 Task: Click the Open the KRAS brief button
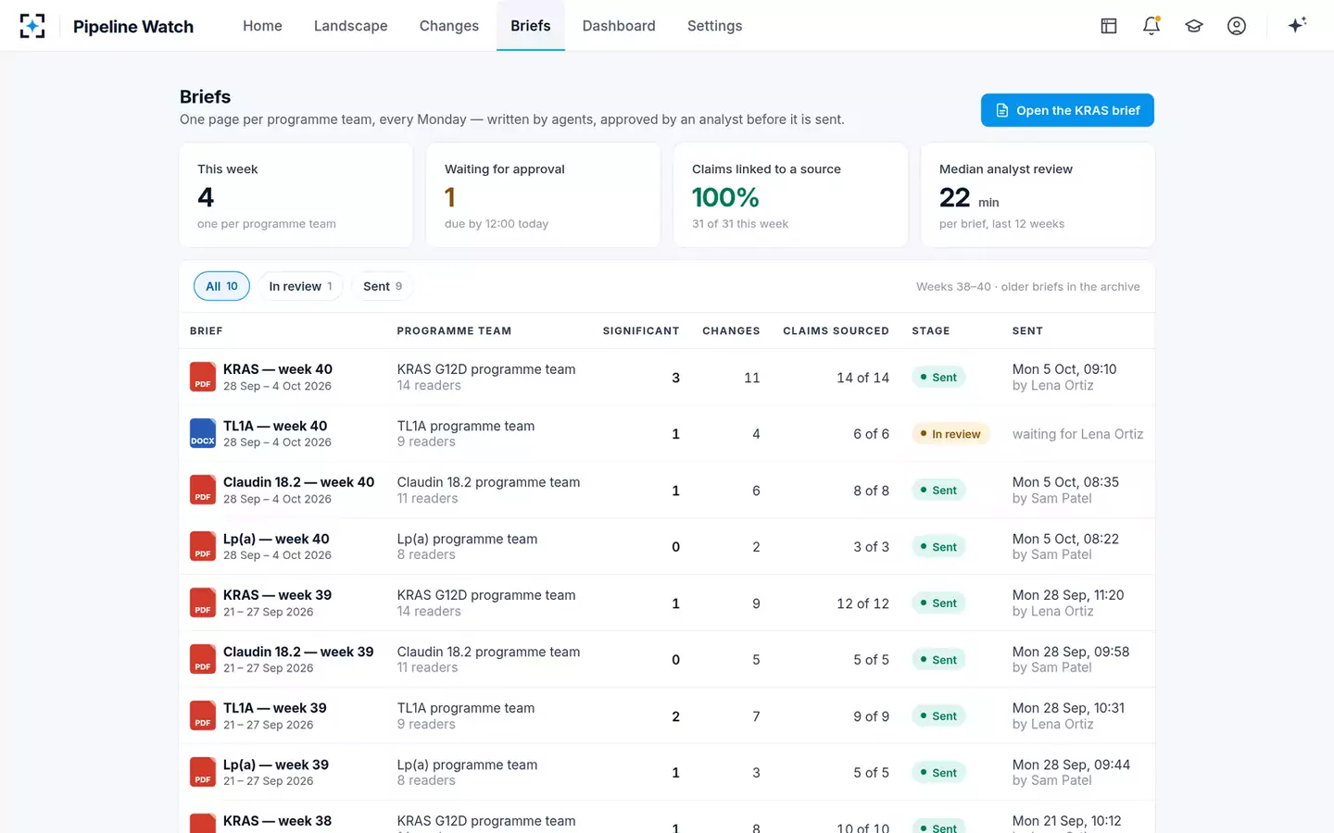pyautogui.click(x=1067, y=110)
